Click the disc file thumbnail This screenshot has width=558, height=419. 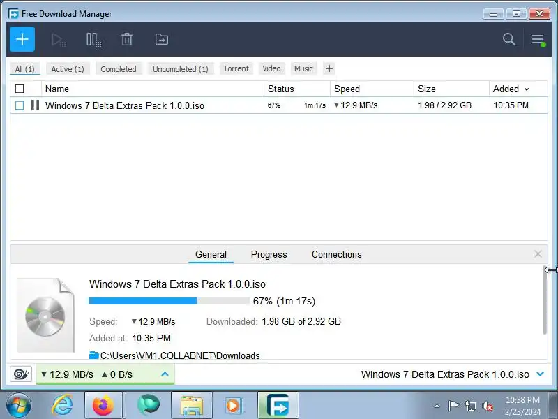click(x=45, y=316)
